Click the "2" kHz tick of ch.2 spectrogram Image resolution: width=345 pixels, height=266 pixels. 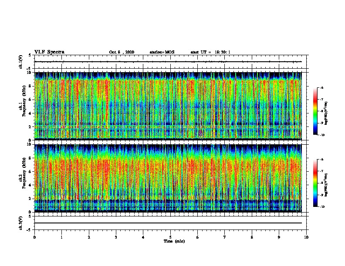(30, 199)
